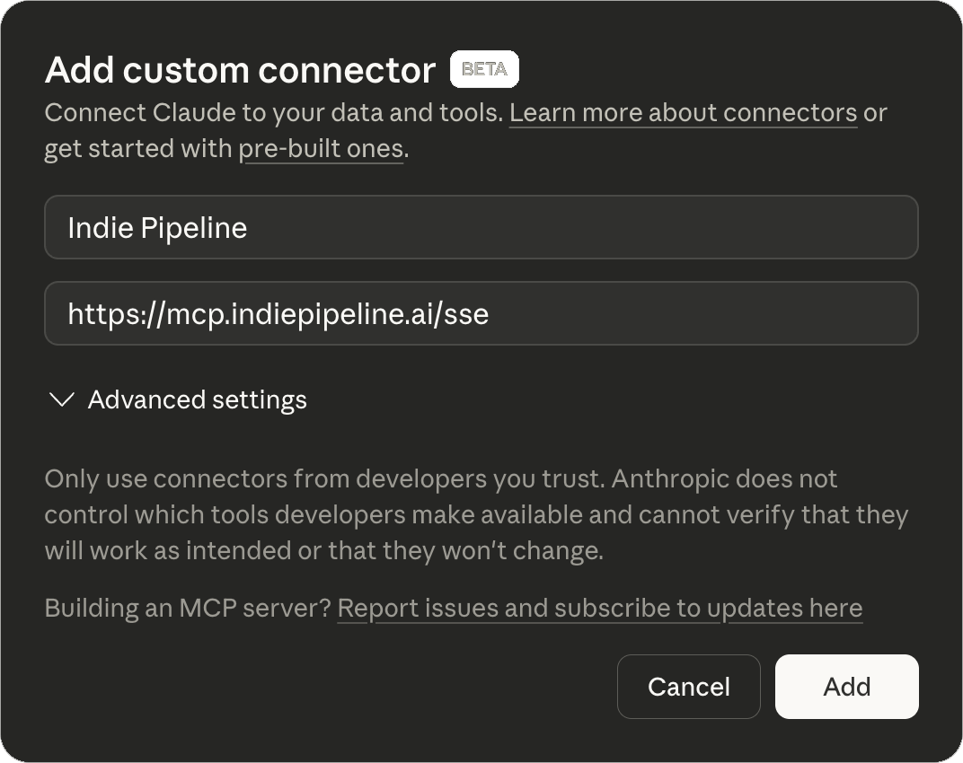
Task: Click the "Add custom connector" dialog title
Action: click(x=238, y=70)
